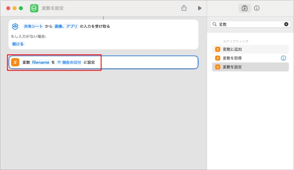Clear the 変数 search text
This screenshot has width=294, height=170.
pyautogui.click(x=286, y=25)
